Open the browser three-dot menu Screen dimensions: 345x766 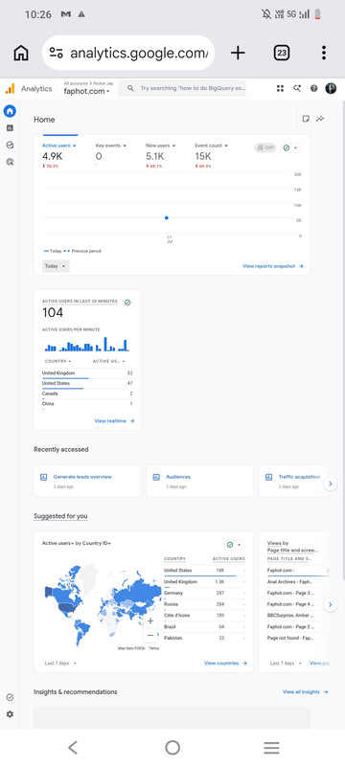click(x=324, y=53)
